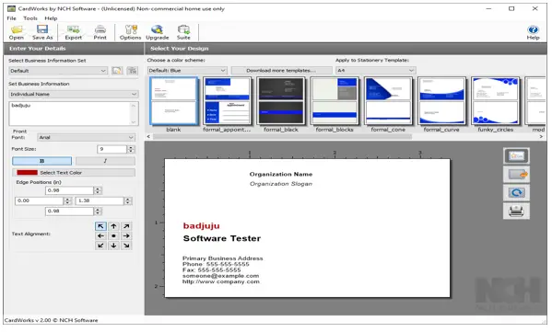552x332 pixels.
Task: Expand the Individual Name information dropdown
Action: tap(74, 94)
